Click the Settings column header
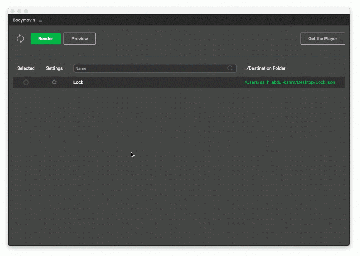This screenshot has width=360, height=256. [x=54, y=68]
